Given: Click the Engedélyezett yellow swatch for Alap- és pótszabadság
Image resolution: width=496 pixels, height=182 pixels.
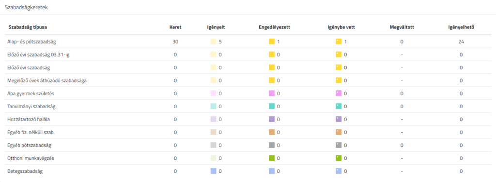Looking at the screenshot, I should coord(271,42).
